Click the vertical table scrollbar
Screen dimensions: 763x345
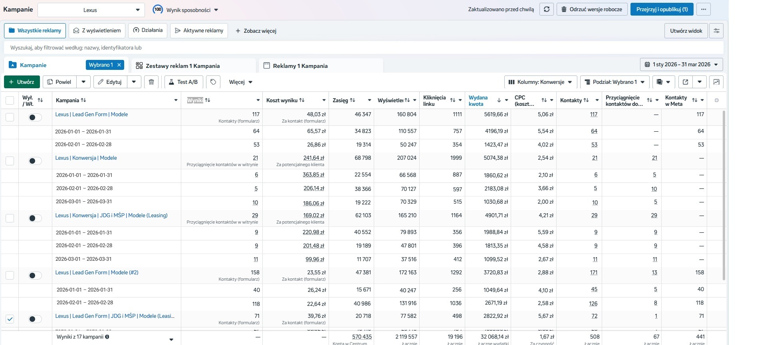(724, 196)
